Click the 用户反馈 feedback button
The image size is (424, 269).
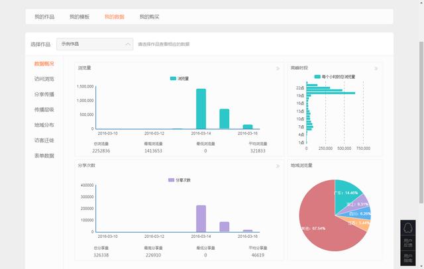point(407,242)
